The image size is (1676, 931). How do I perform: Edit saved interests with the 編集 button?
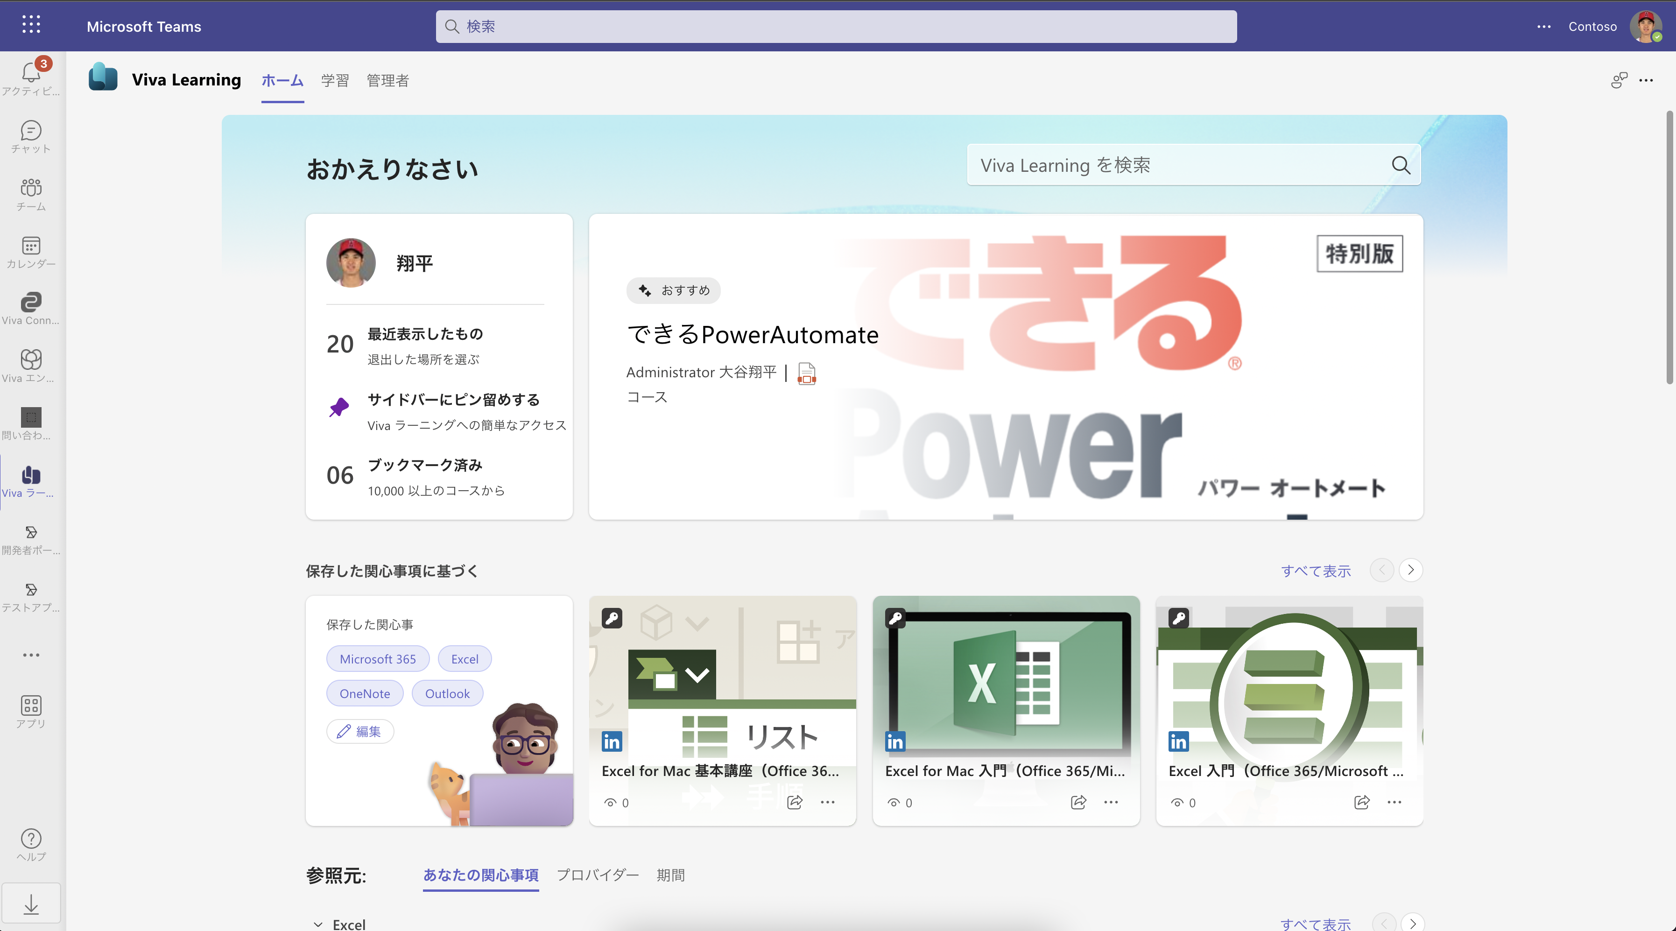coord(360,731)
